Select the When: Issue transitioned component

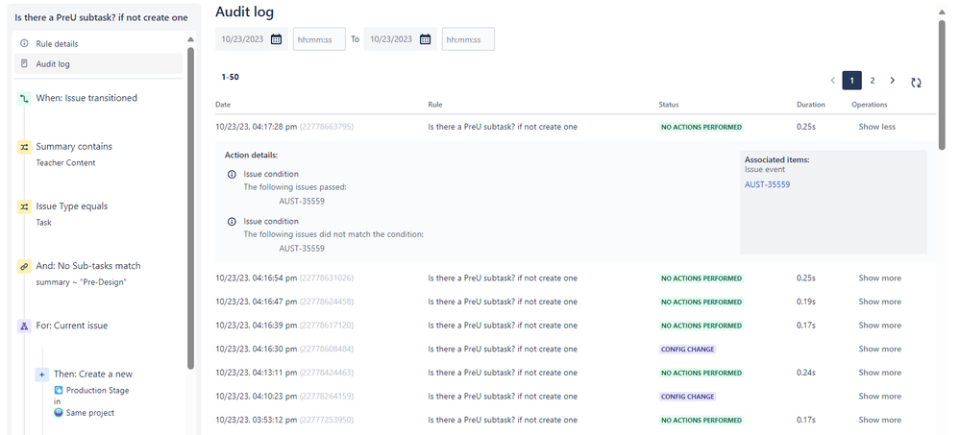pyautogui.click(x=86, y=98)
